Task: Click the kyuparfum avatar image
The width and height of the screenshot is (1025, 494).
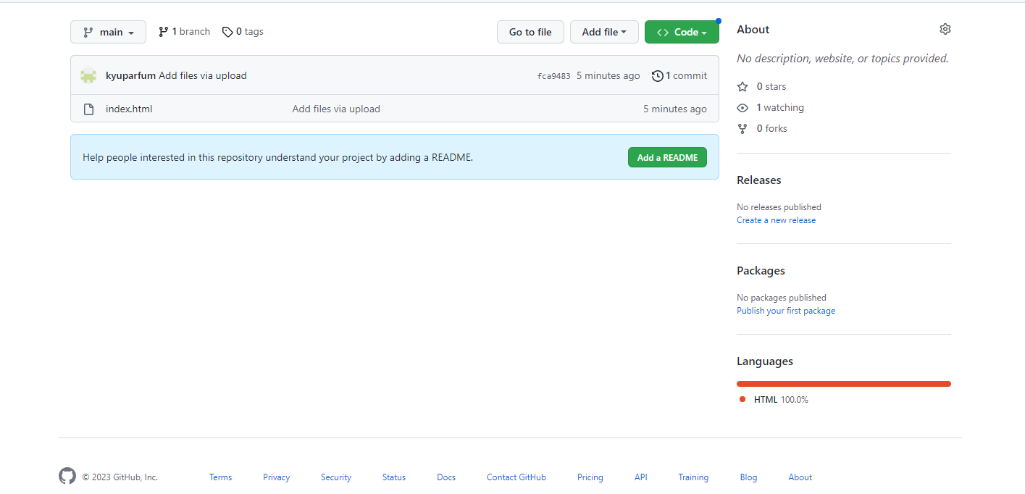Action: point(88,75)
